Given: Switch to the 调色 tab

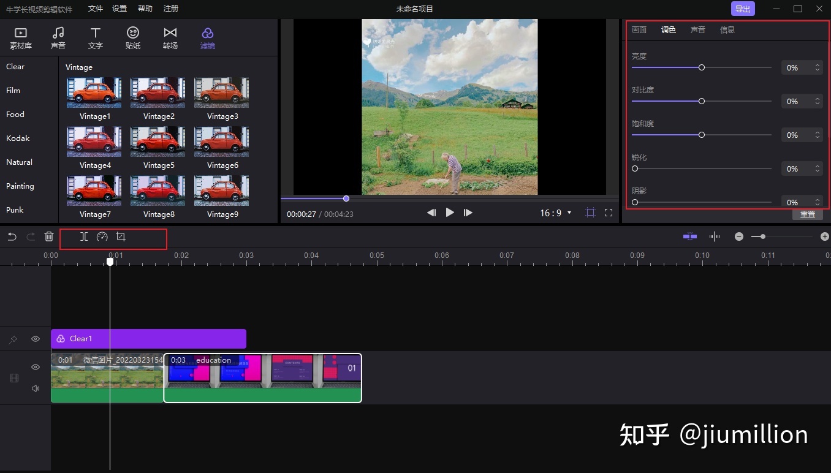Looking at the screenshot, I should 668,29.
